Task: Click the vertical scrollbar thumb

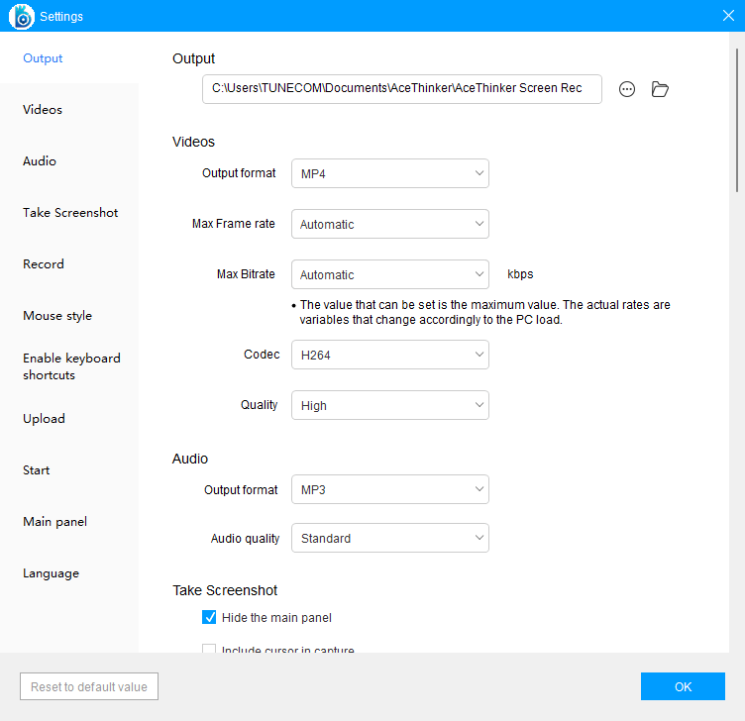Action: click(737, 120)
